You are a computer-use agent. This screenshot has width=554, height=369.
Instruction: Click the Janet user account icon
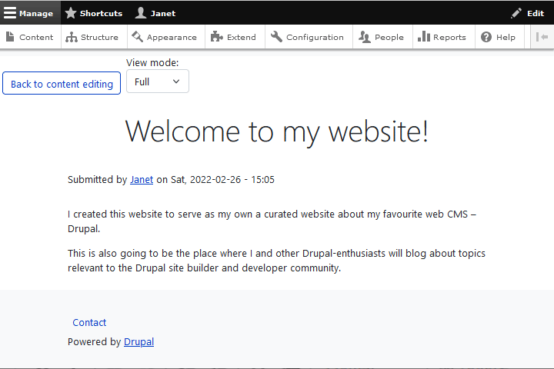tap(141, 13)
